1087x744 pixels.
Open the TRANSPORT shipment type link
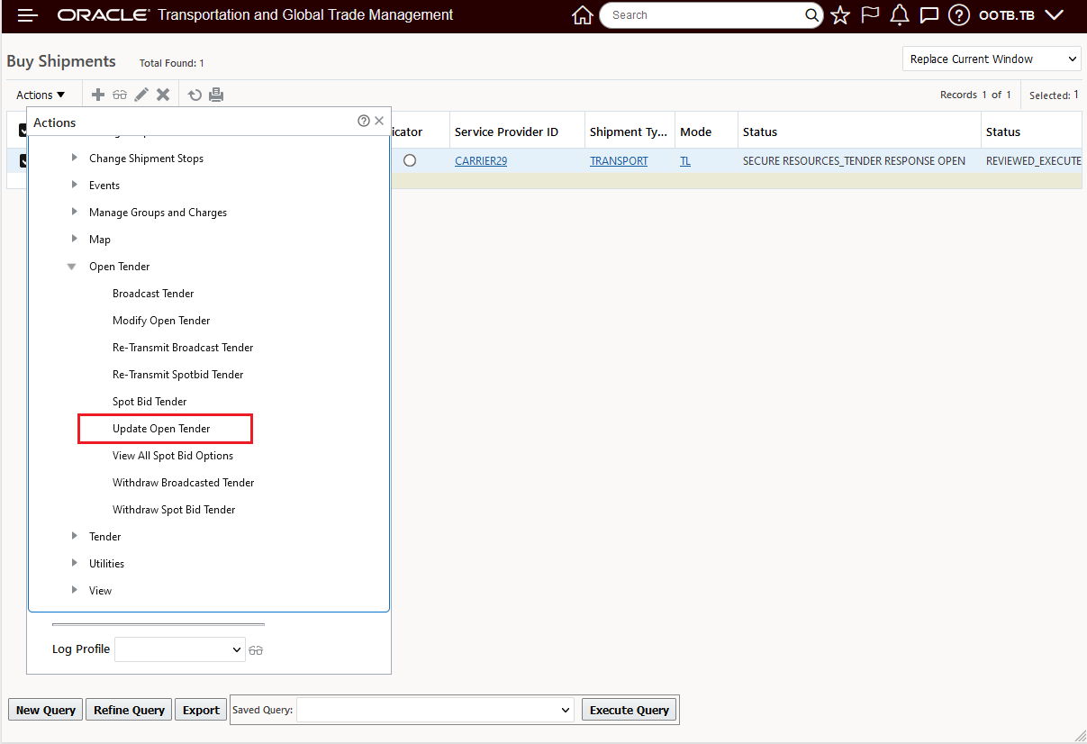coord(619,161)
